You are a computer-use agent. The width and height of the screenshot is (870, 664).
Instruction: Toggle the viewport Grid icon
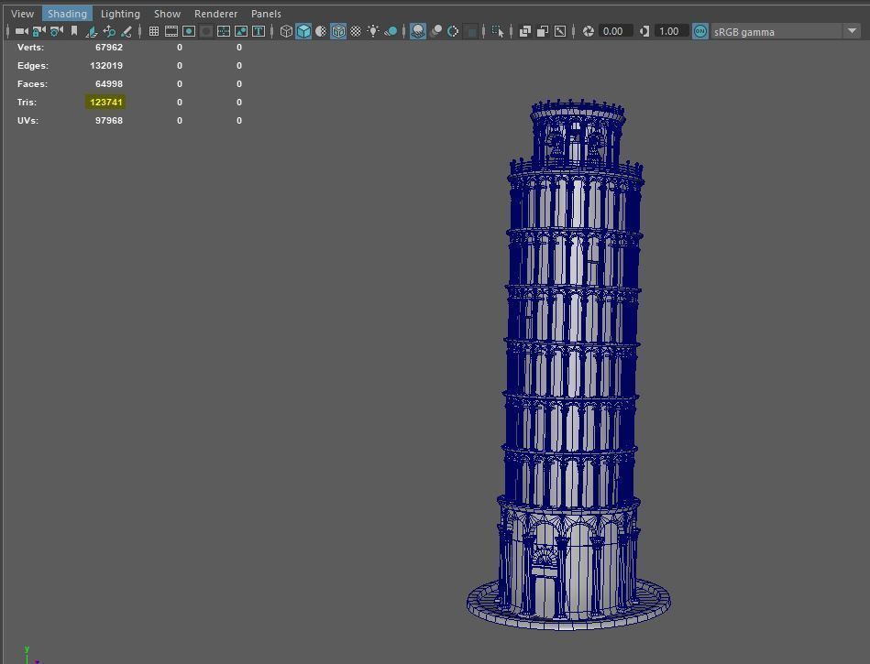click(x=154, y=31)
